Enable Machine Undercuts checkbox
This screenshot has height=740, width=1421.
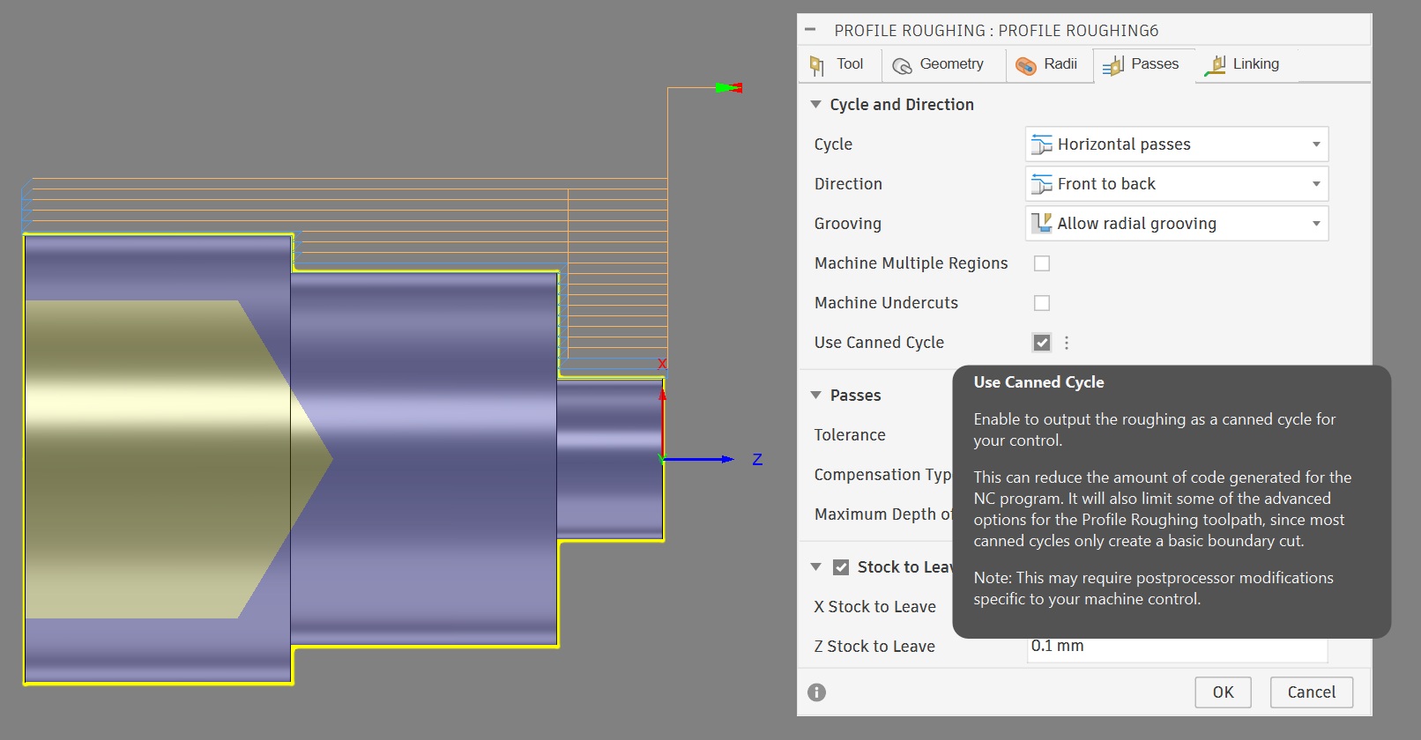[1042, 303]
